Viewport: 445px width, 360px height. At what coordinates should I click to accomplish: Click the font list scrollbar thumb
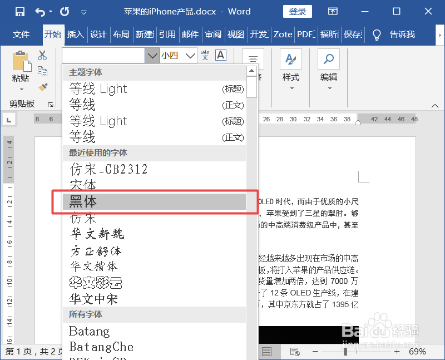click(x=252, y=87)
